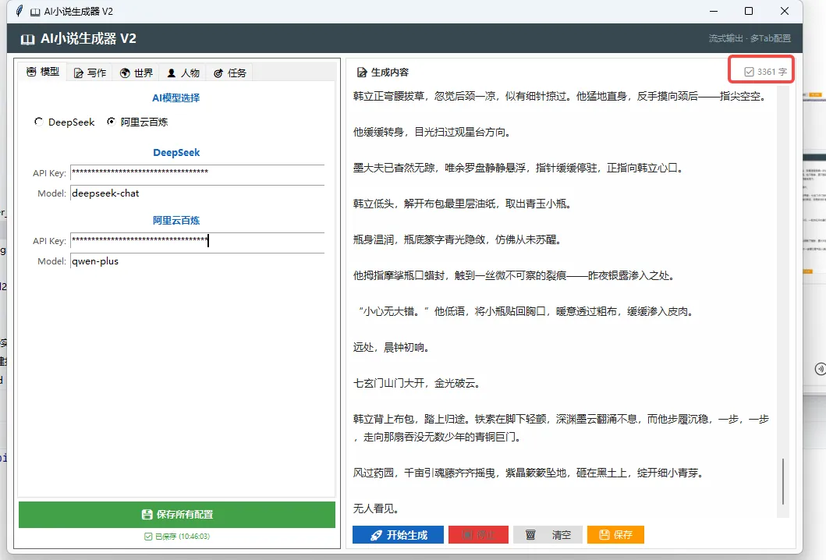This screenshot has width=826, height=560.
Task: Click the line 无人看见。
Action: [x=376, y=509]
